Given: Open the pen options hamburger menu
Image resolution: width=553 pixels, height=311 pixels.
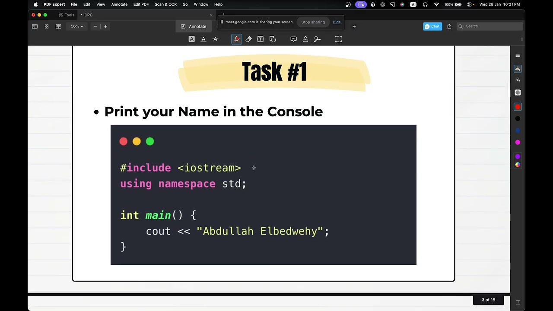Looking at the screenshot, I should point(518,56).
